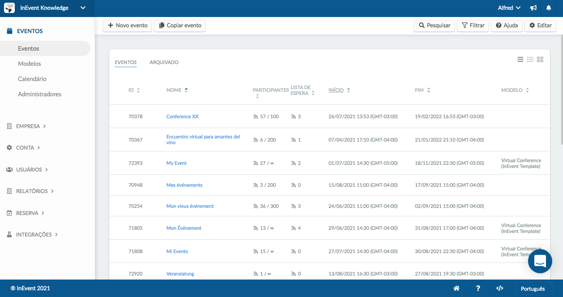Viewport: 563px width, 297px height.
Task: Click the Copiar evento button
Action: pyautogui.click(x=180, y=26)
